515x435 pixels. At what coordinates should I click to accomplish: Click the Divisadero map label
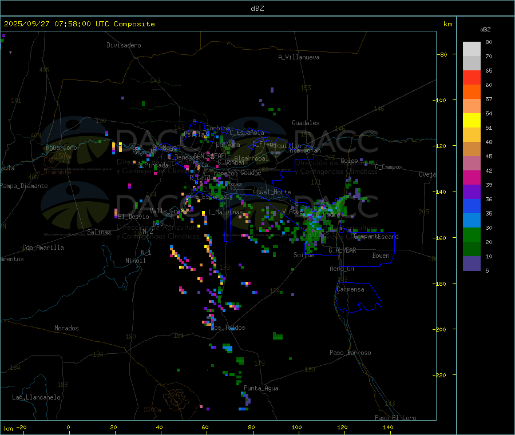pyautogui.click(x=124, y=45)
